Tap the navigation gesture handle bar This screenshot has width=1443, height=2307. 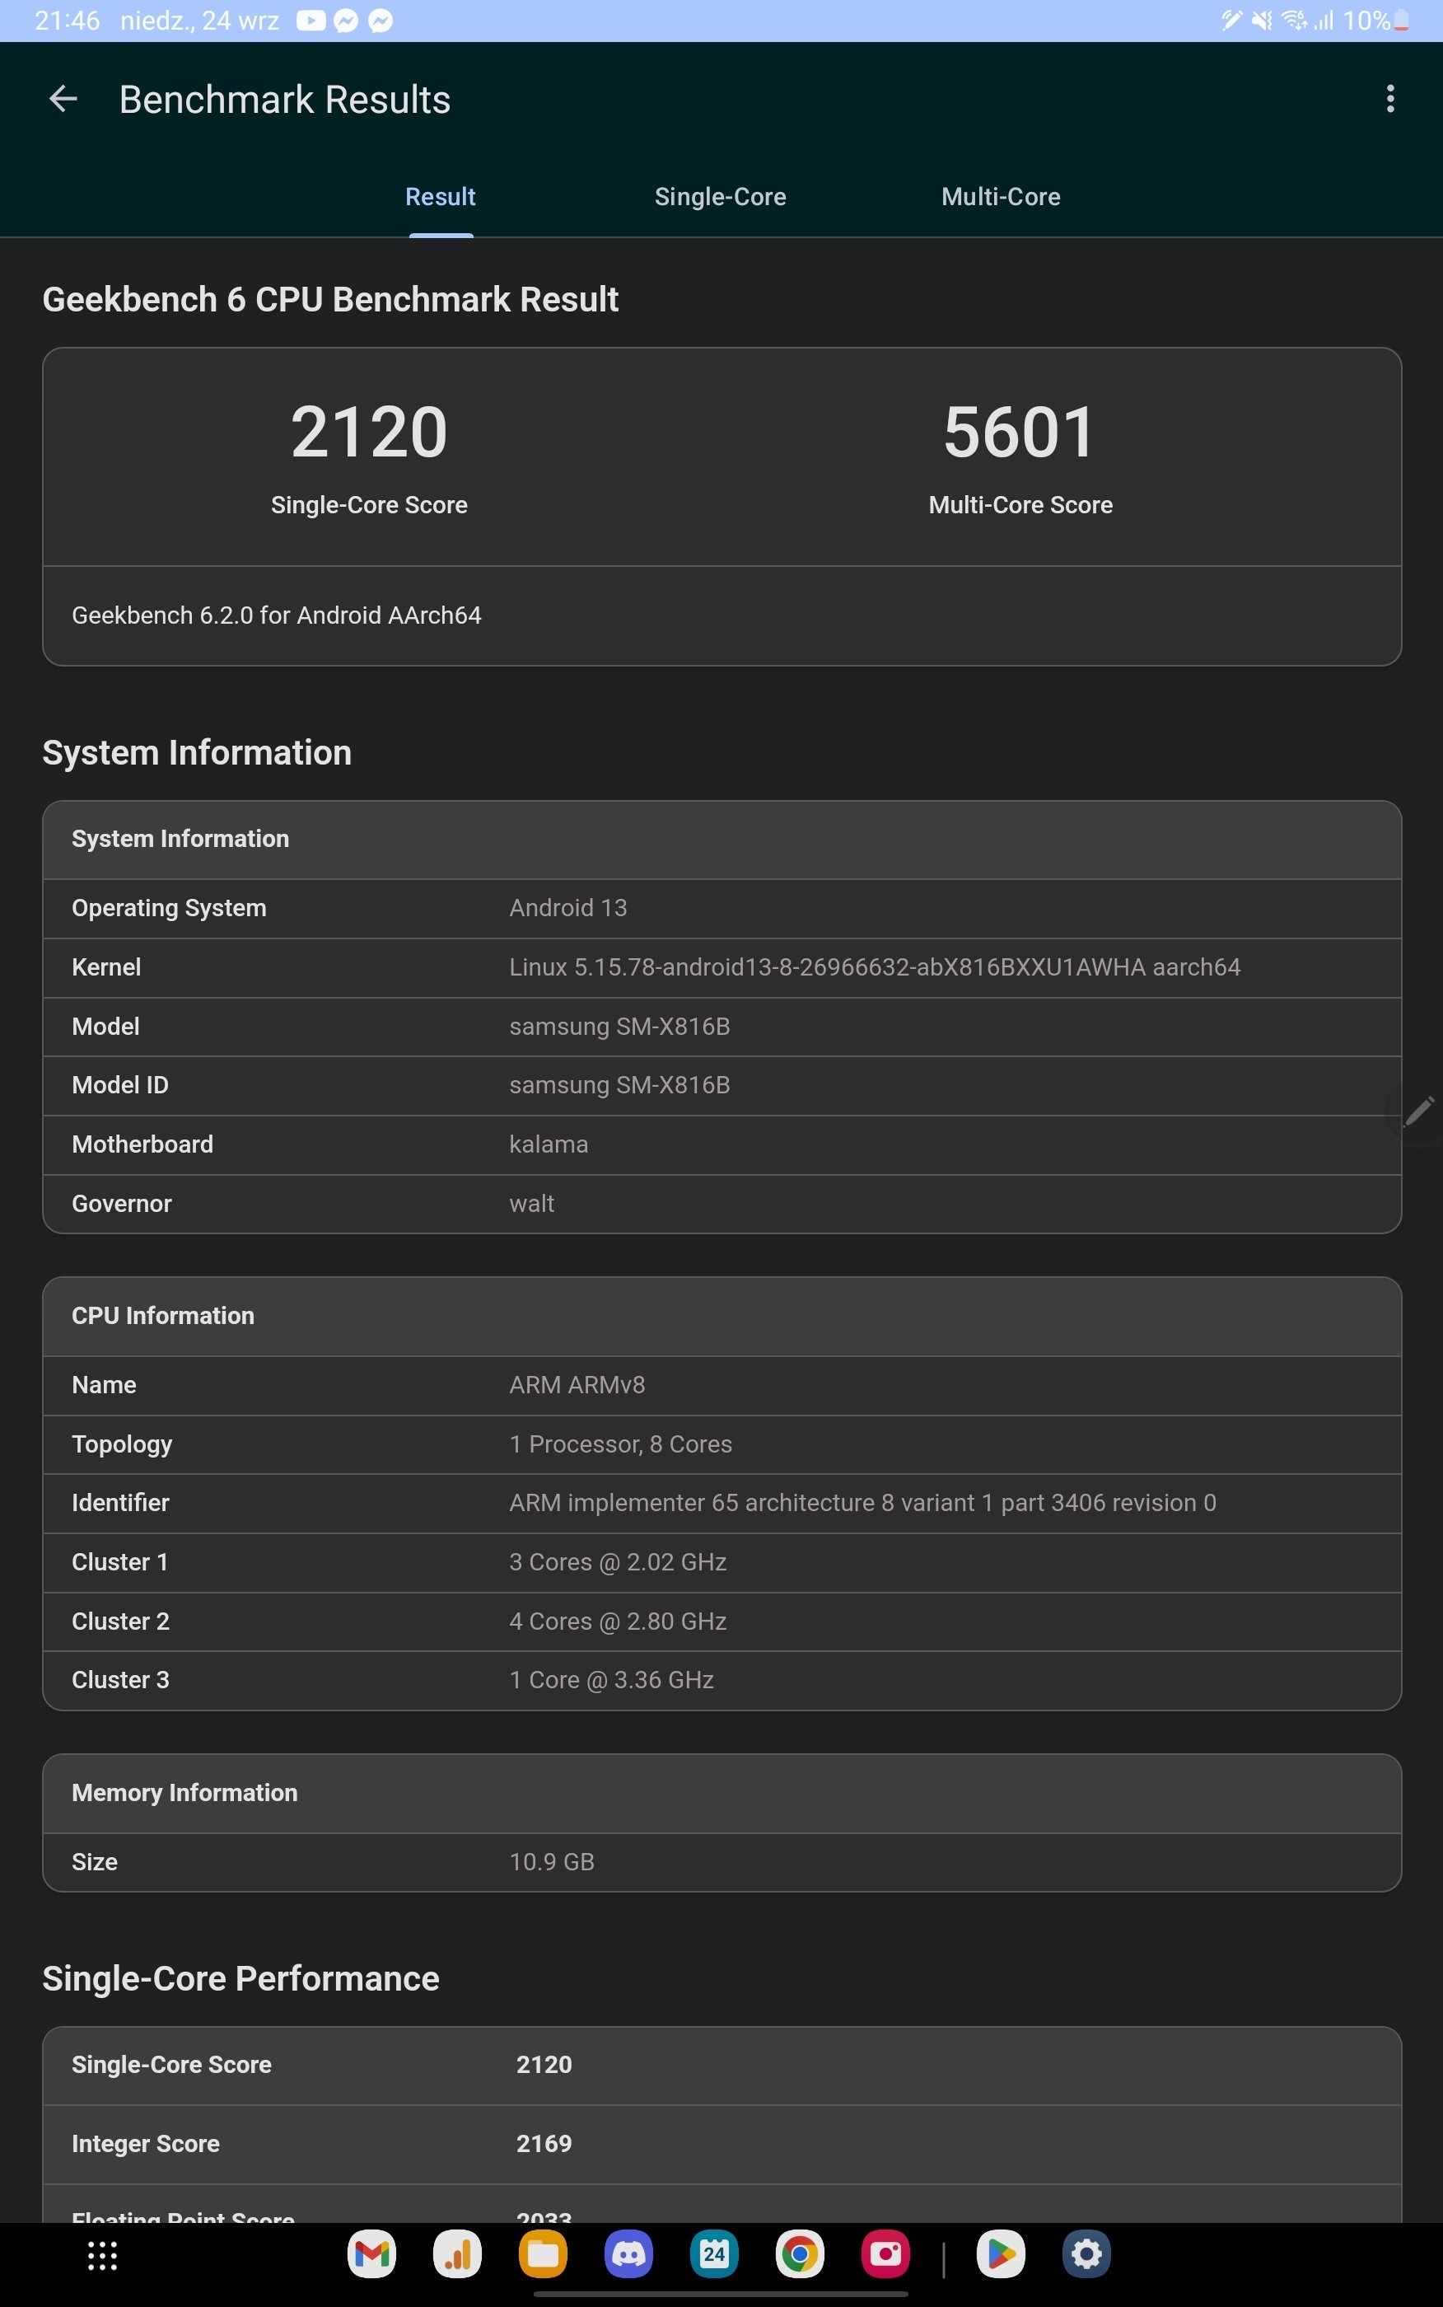tap(721, 2294)
